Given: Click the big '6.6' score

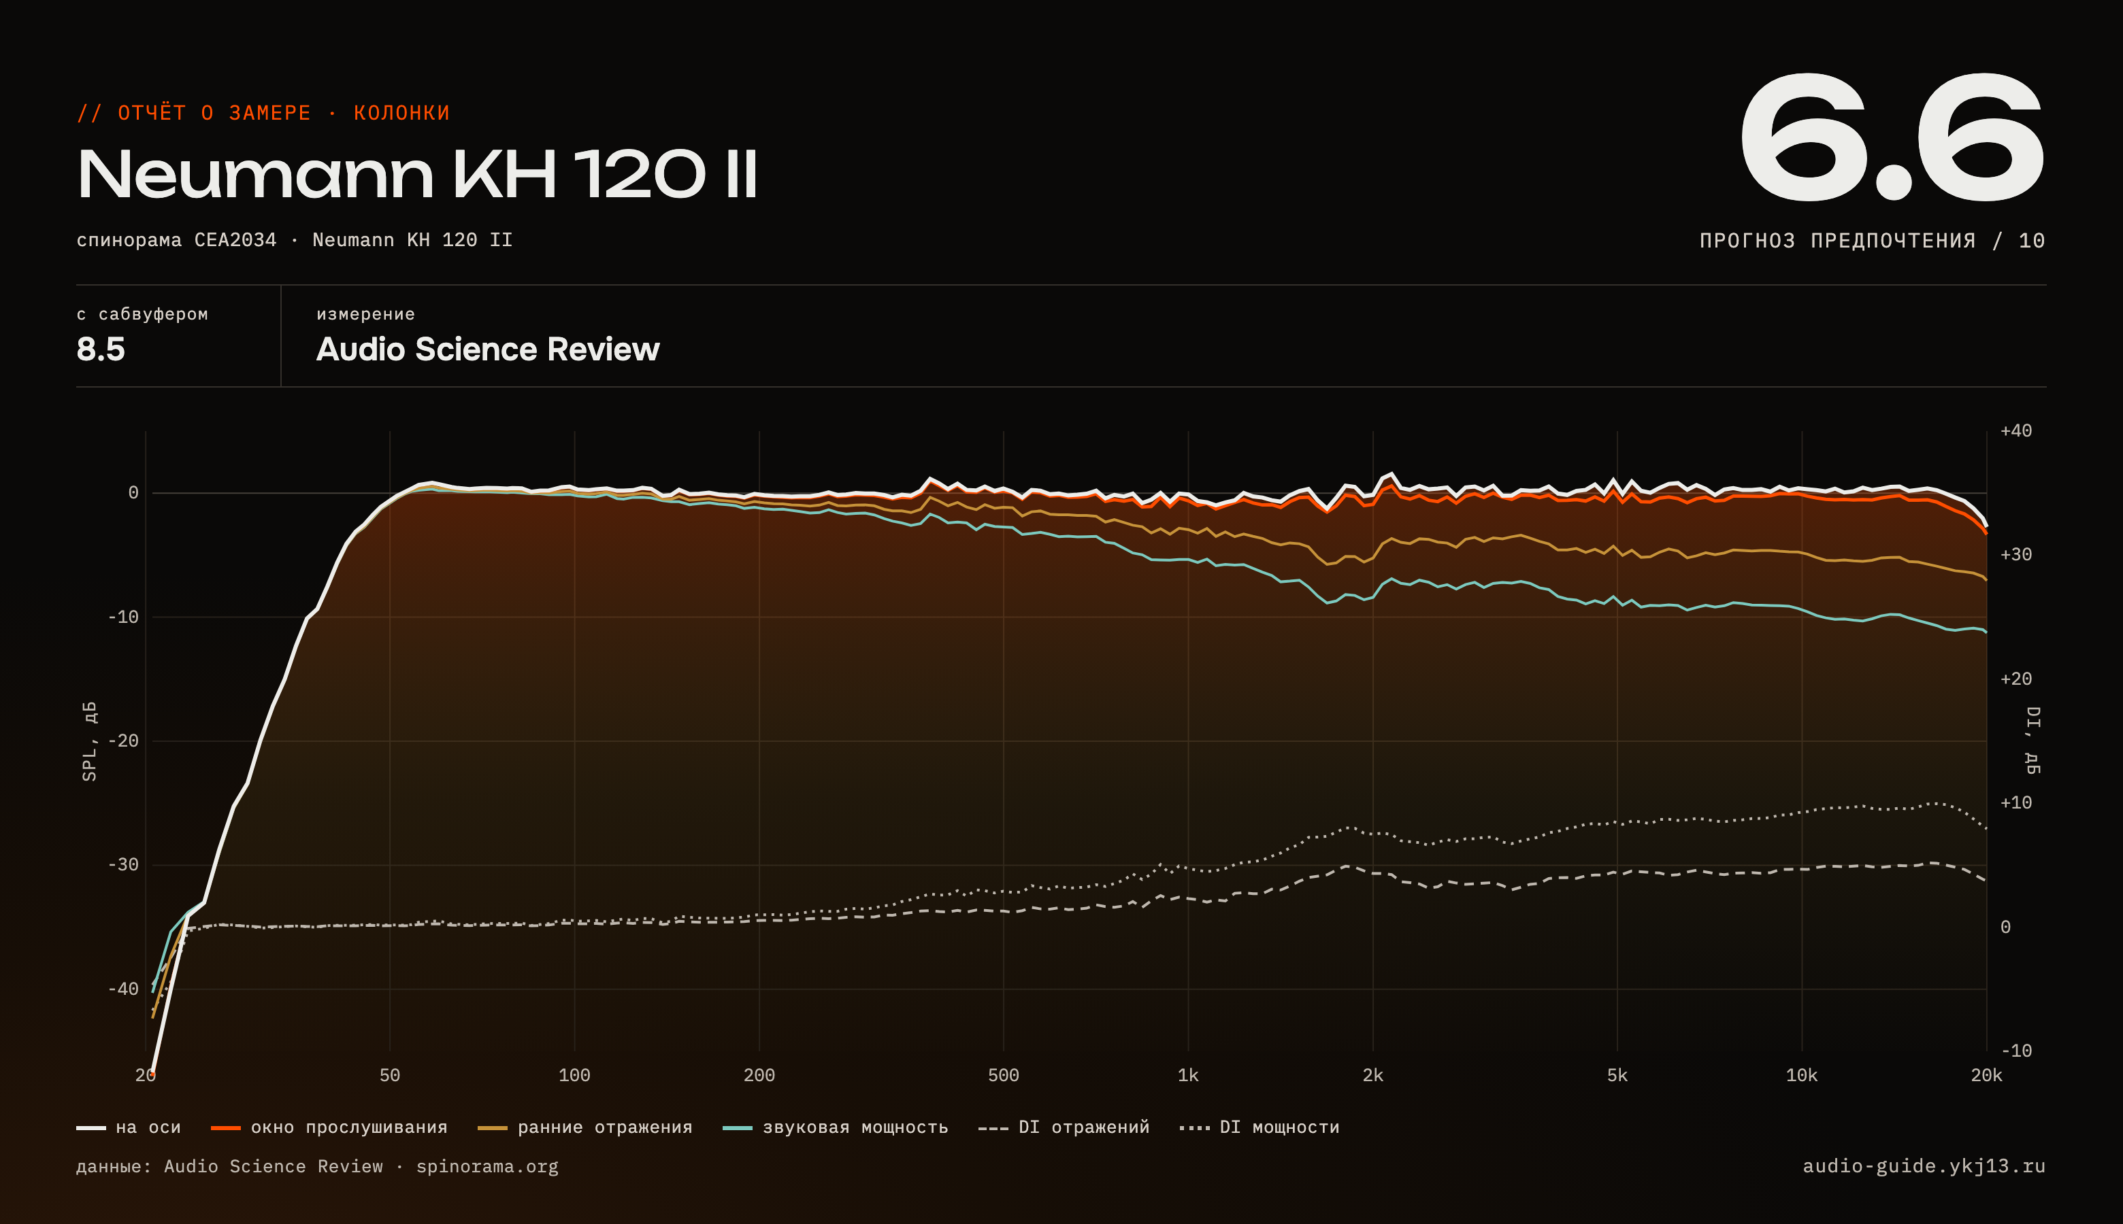Looking at the screenshot, I should [x=1892, y=137].
